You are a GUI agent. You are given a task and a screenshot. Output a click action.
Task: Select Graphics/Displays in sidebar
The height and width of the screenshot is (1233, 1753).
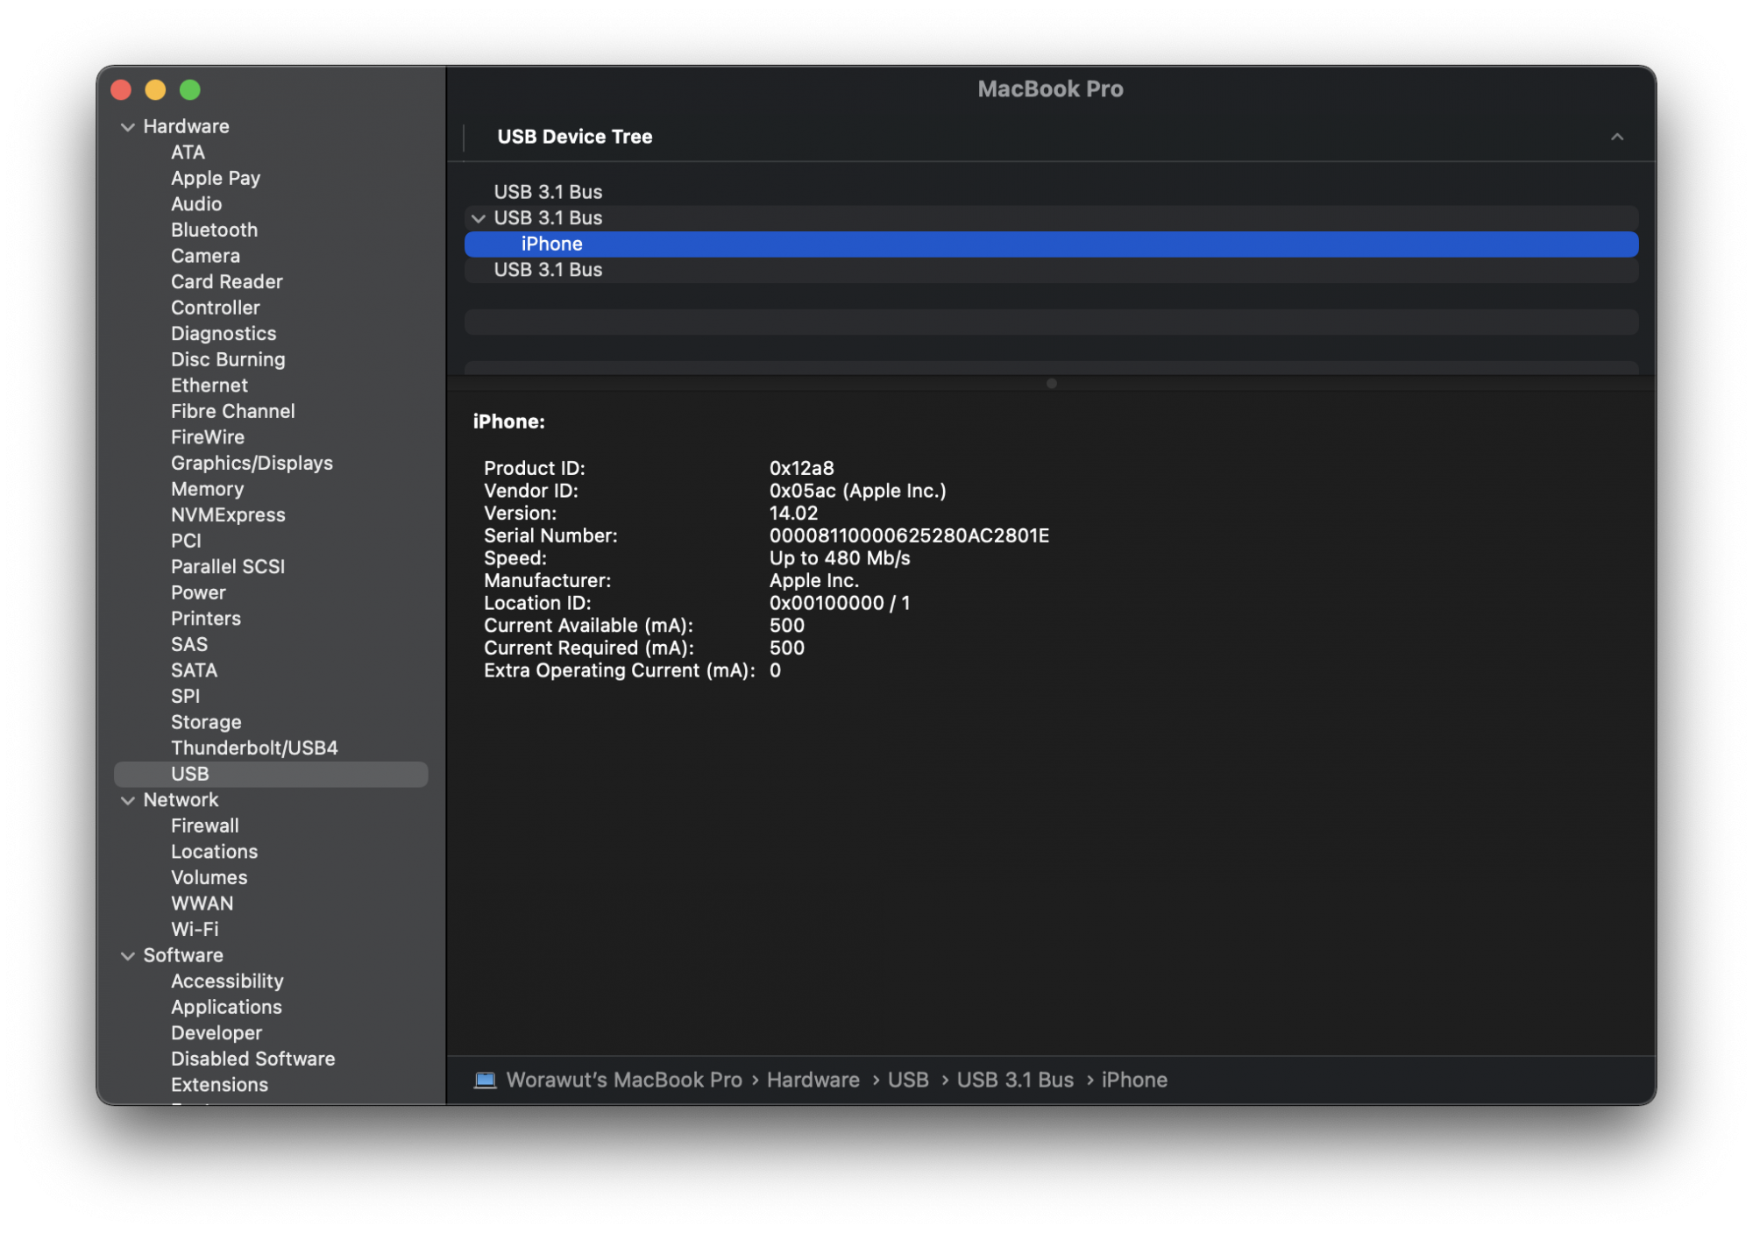(x=252, y=463)
